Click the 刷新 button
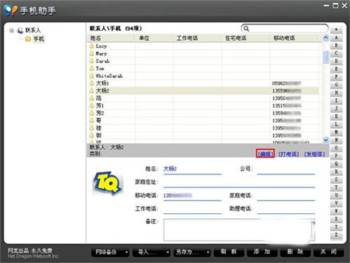The image size is (350, 263). coord(229,252)
